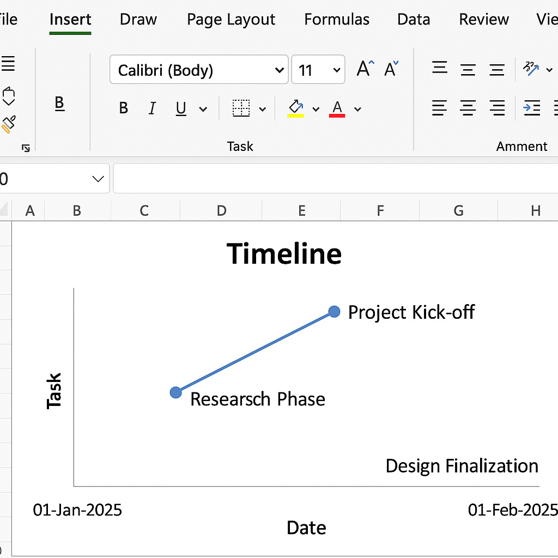Viewport: 558px width, 558px height.
Task: Click the Borders grid icon
Action: 241,108
